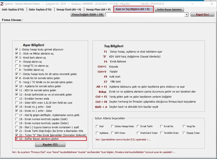Toggle '22 - Tutarı "0" Olan Evrak İşlenebilsin'
217x159 pixels.
click(17, 135)
